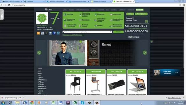Open Excel from the taskbar
186x105 pixels.
click(53, 103)
